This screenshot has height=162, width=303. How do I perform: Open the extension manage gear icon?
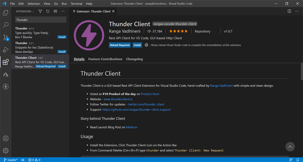pos(146,45)
